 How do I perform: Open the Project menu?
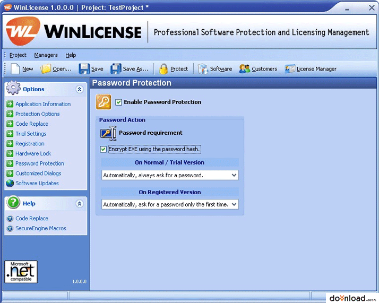pos(18,55)
